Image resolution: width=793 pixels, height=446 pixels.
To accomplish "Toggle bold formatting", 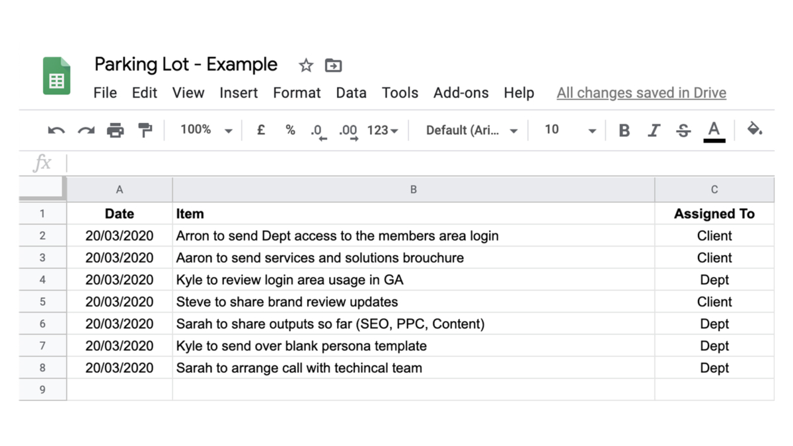I will (x=624, y=130).
